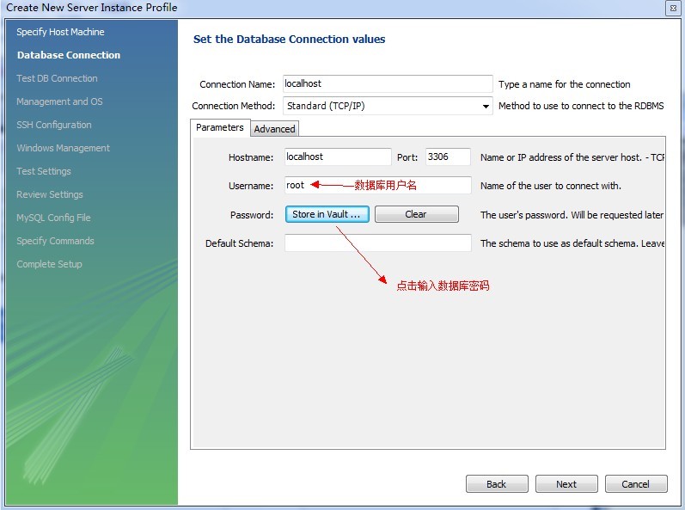This screenshot has height=510, width=685.
Task: Open the Connection Method dropdown
Action: (x=388, y=106)
